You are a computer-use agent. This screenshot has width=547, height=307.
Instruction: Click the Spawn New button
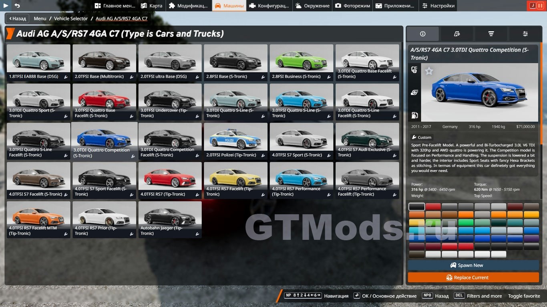pos(473,265)
